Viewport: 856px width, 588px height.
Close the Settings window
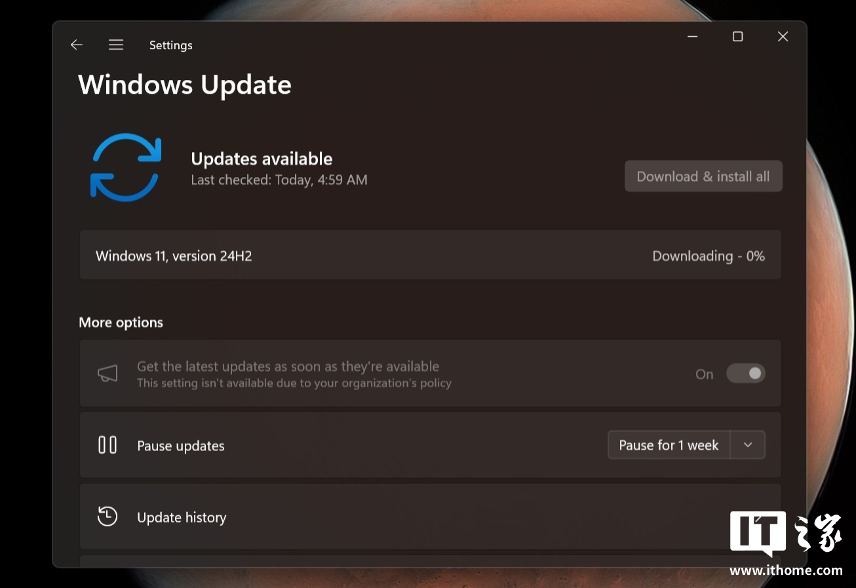click(x=783, y=37)
